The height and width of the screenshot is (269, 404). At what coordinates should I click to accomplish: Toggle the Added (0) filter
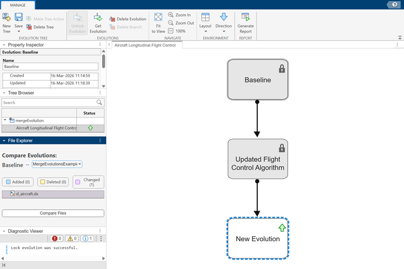pos(18,182)
